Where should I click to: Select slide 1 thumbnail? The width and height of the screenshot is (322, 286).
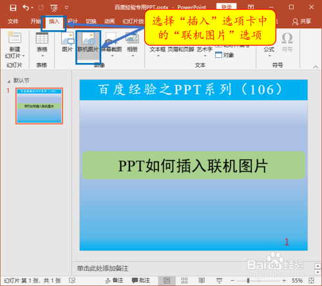(x=39, y=106)
